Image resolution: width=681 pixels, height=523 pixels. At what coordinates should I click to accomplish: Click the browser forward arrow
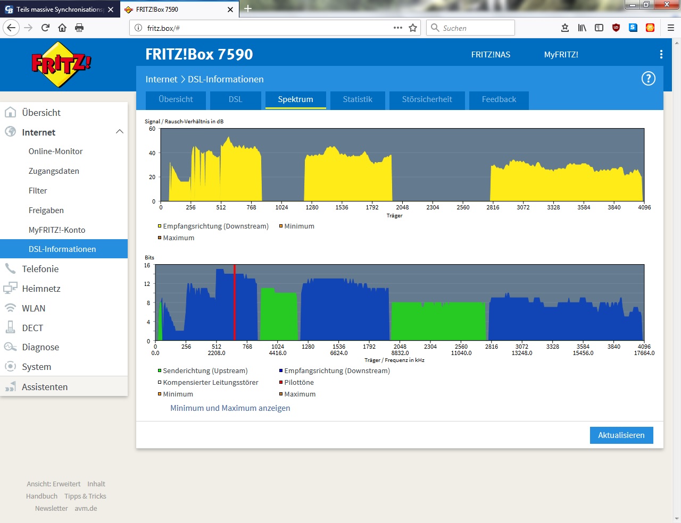click(28, 28)
